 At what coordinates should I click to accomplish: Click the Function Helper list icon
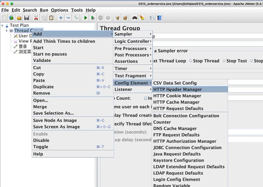[x=152, y=18]
